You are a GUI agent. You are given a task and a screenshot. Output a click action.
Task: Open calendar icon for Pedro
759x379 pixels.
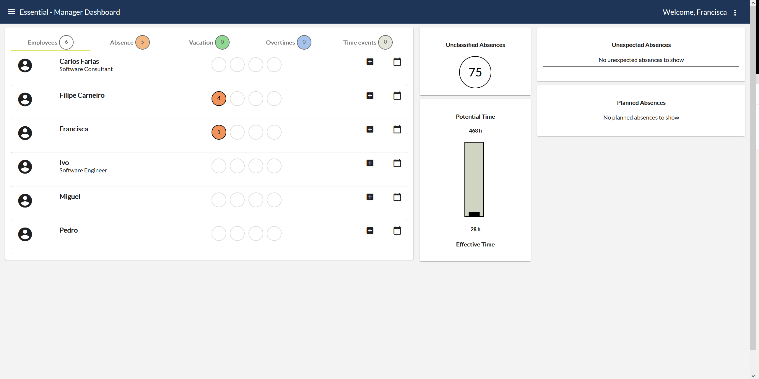coord(397,231)
